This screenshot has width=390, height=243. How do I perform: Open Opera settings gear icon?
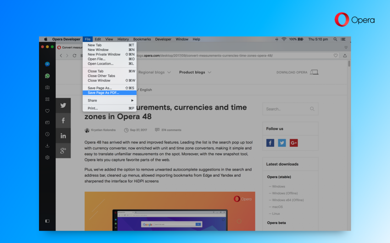pyautogui.click(x=47, y=157)
